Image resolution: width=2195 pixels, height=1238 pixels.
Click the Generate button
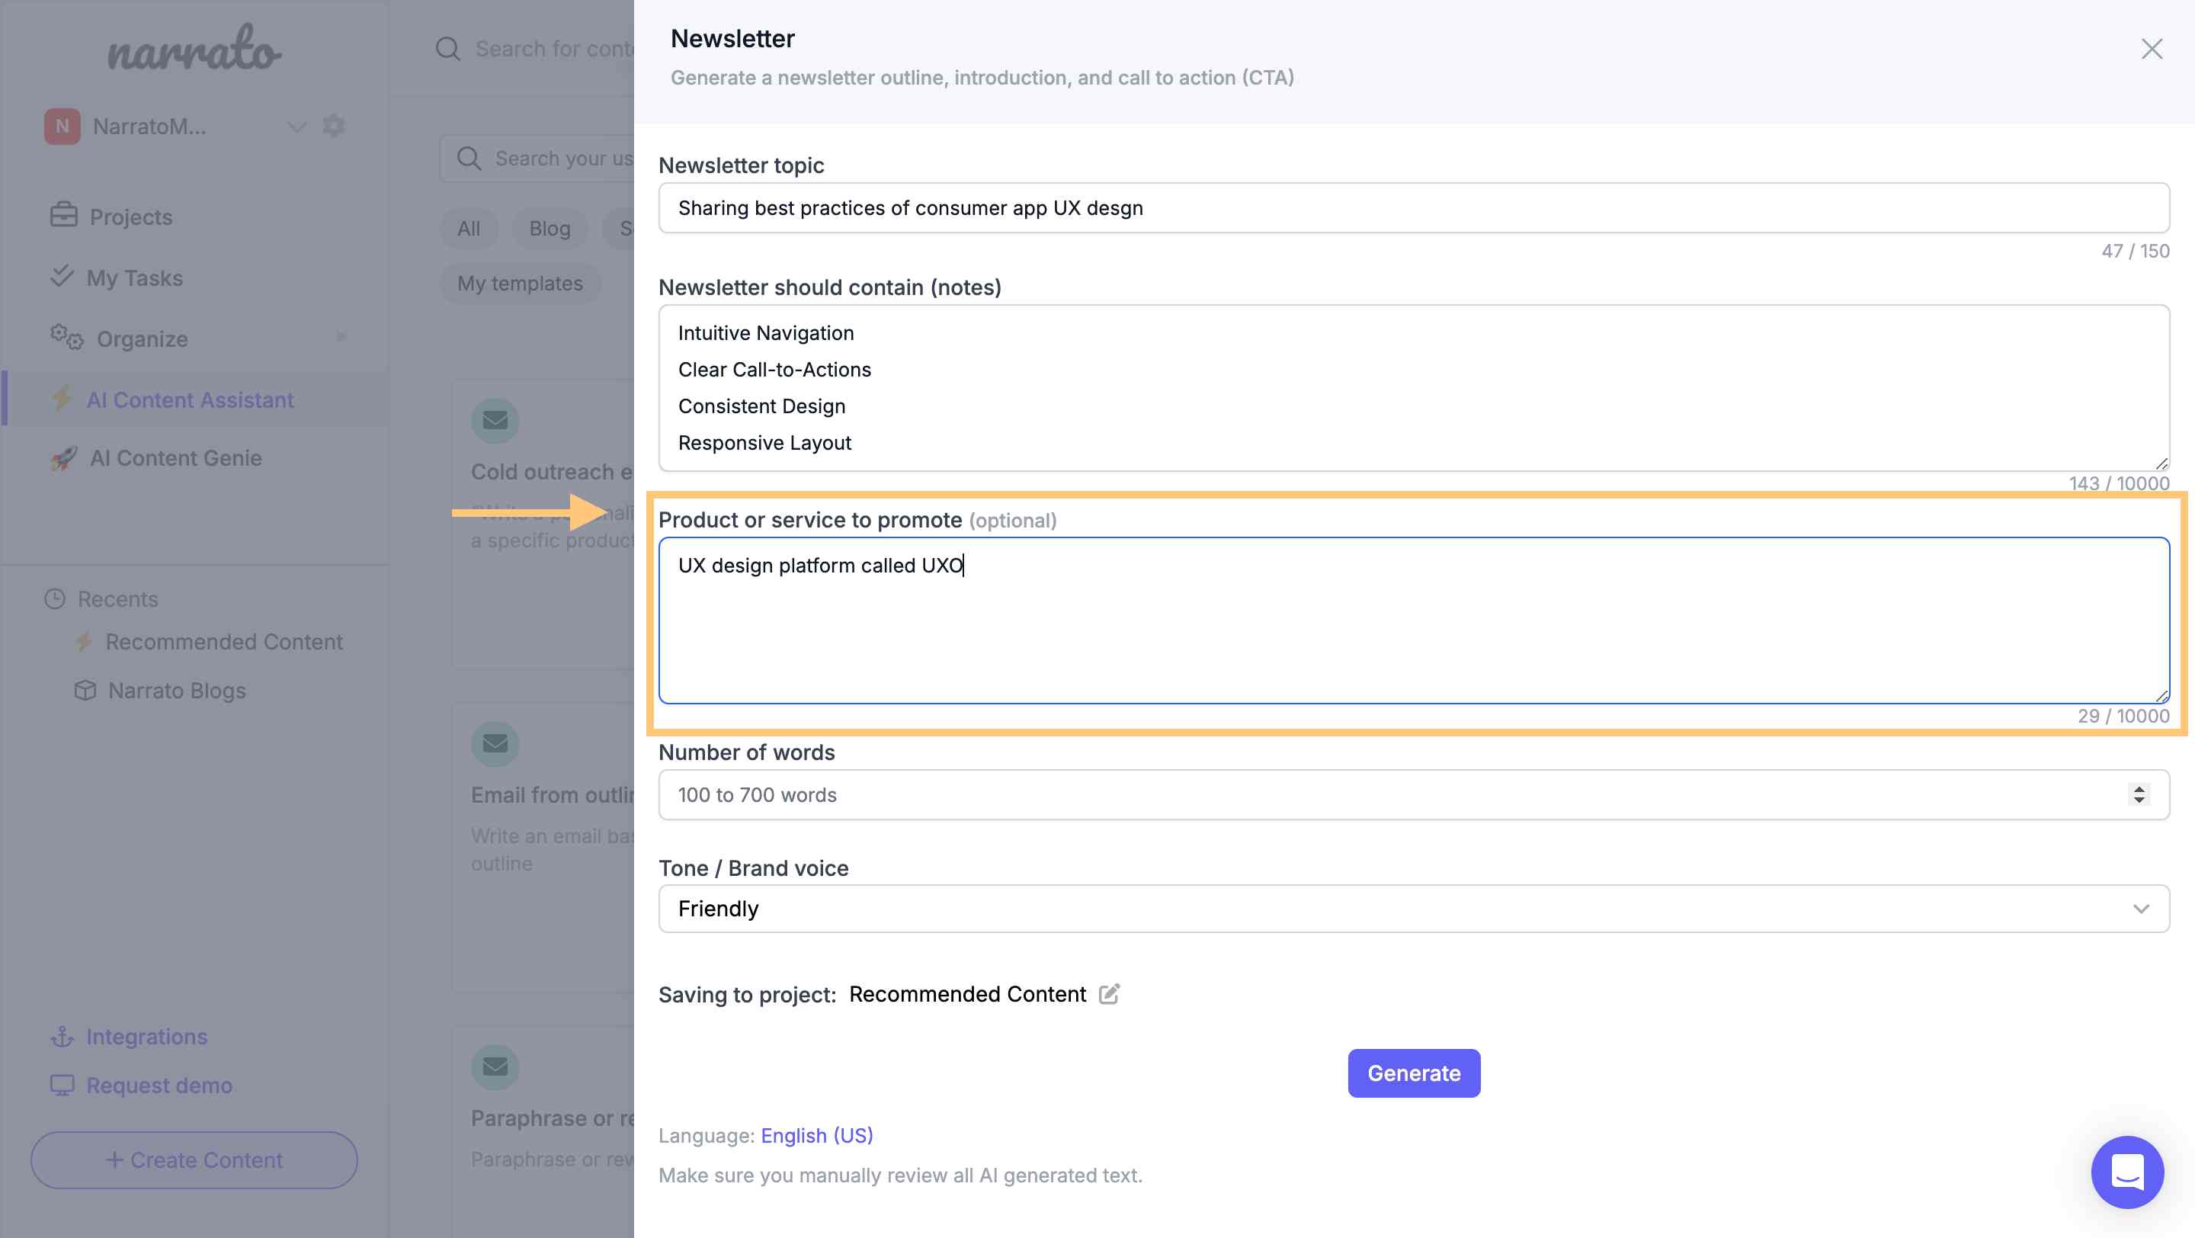click(1414, 1072)
